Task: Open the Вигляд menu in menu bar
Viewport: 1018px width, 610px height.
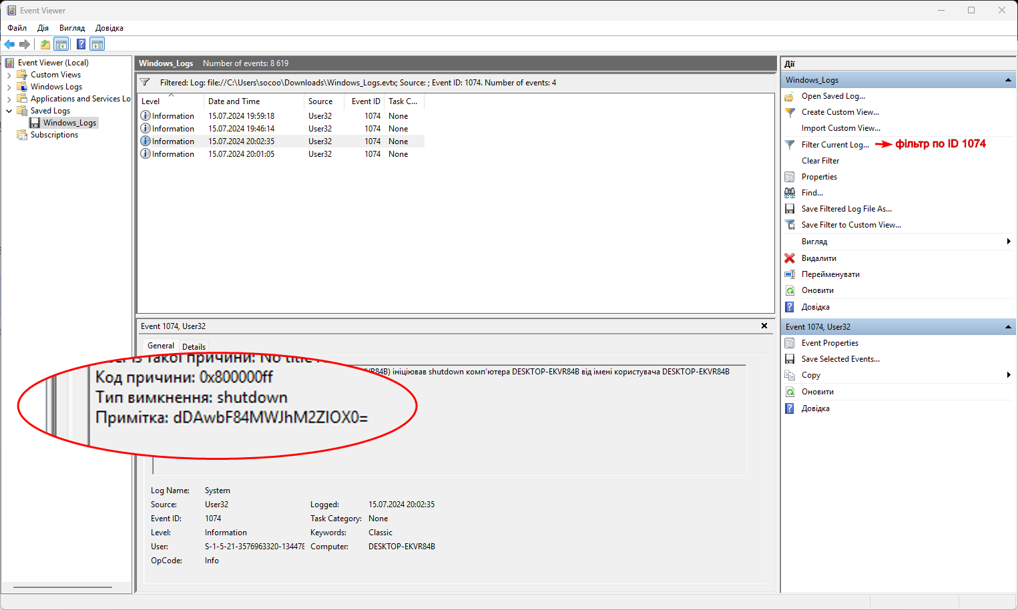Action: point(72,28)
